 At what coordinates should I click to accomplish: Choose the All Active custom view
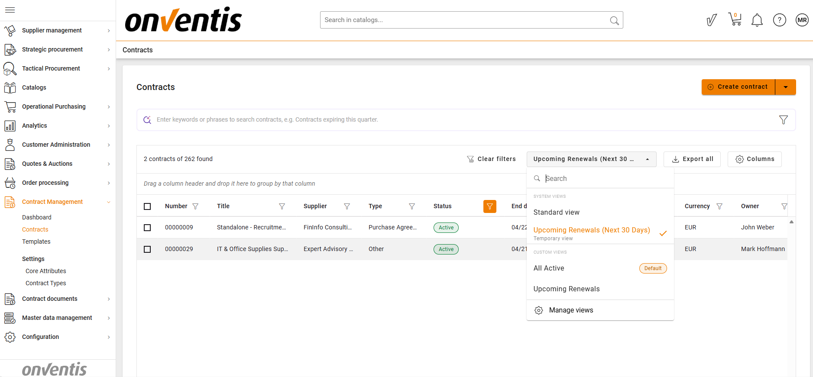coord(549,268)
